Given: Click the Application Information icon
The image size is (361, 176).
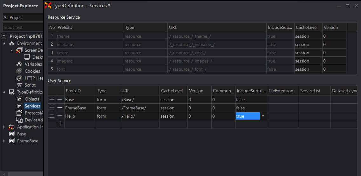Looking at the screenshot, I should (12, 127).
